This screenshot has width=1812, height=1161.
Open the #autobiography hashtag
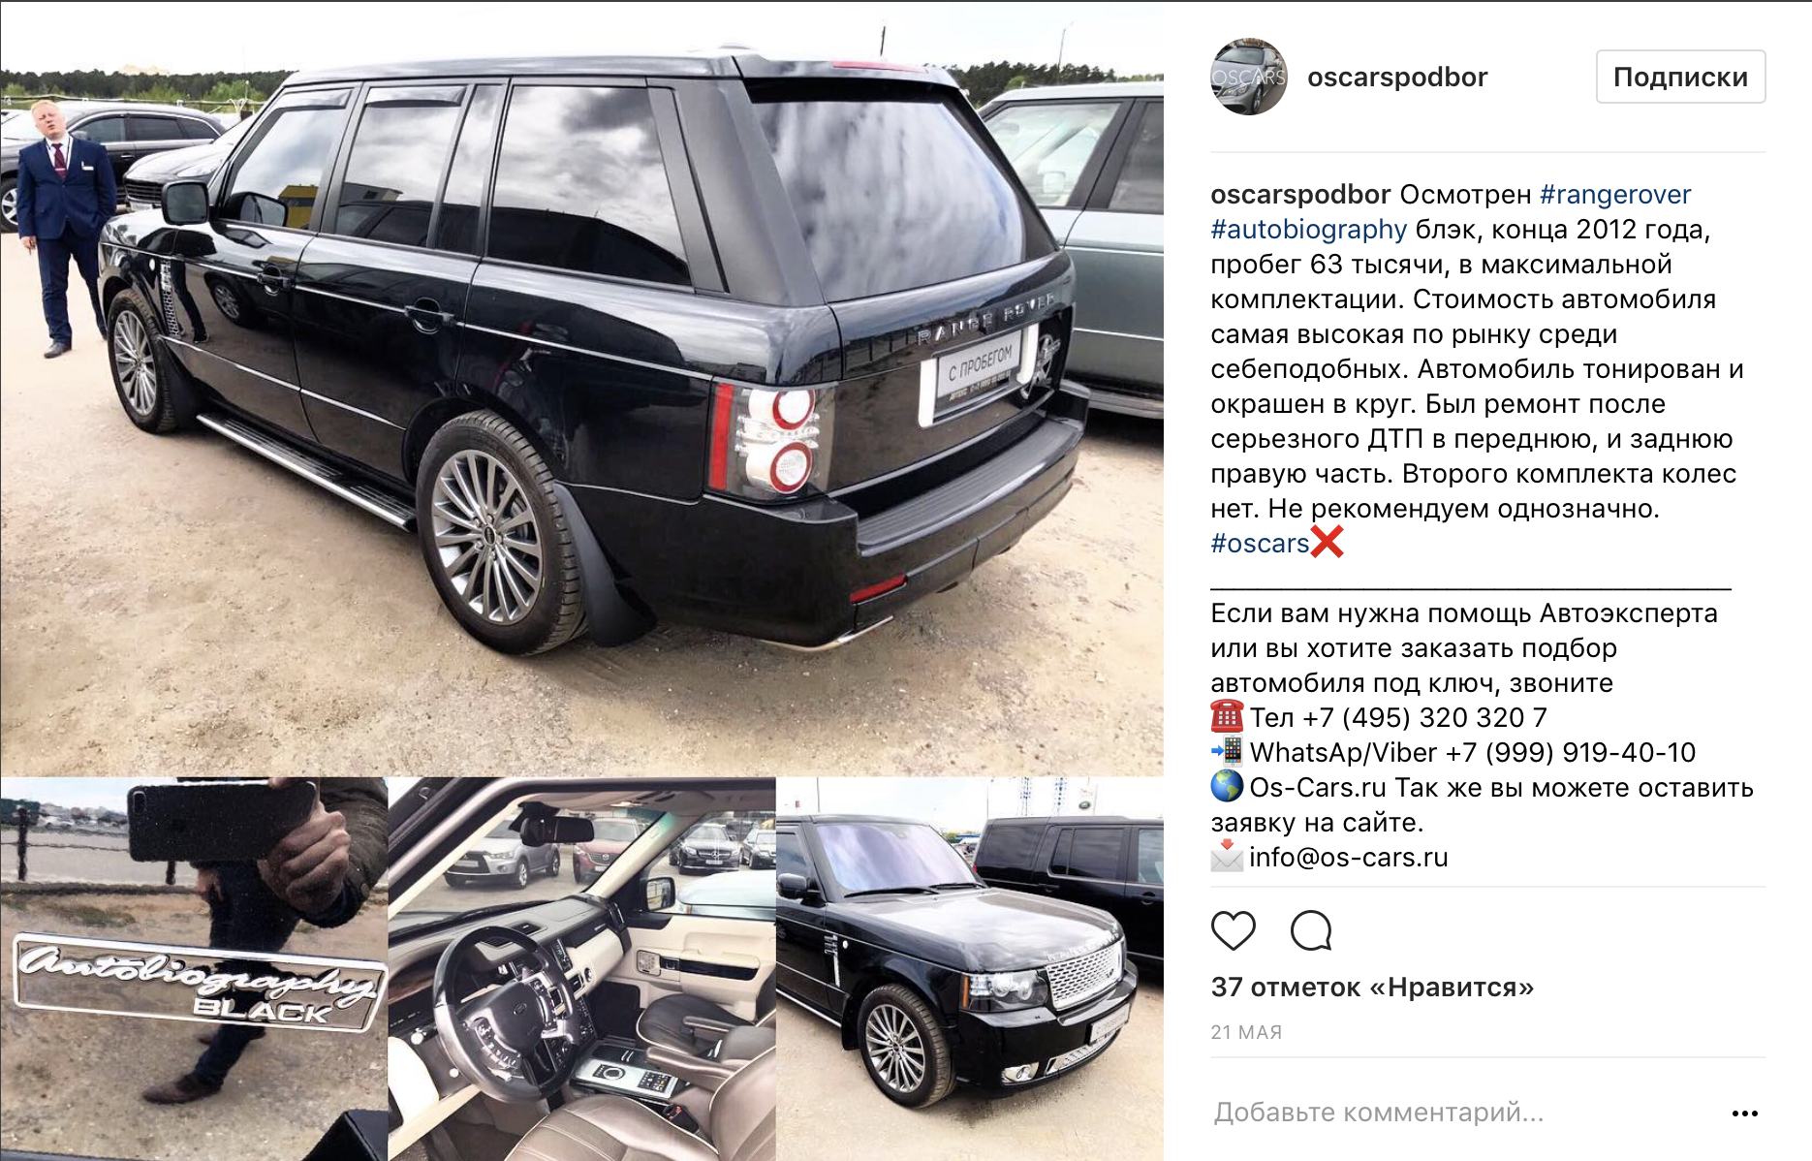pos(1308,230)
